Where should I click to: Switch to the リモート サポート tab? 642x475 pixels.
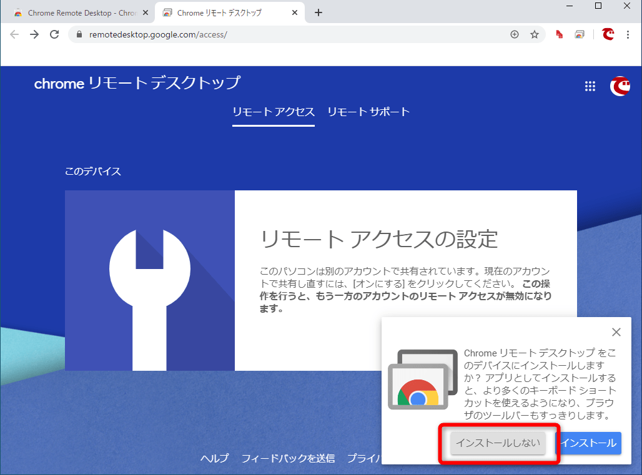tap(368, 112)
